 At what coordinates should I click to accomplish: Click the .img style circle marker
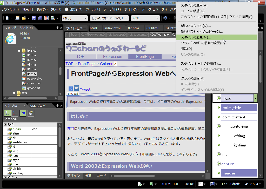pos(219,154)
